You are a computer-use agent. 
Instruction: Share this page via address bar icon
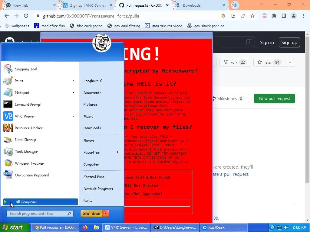click(243, 16)
